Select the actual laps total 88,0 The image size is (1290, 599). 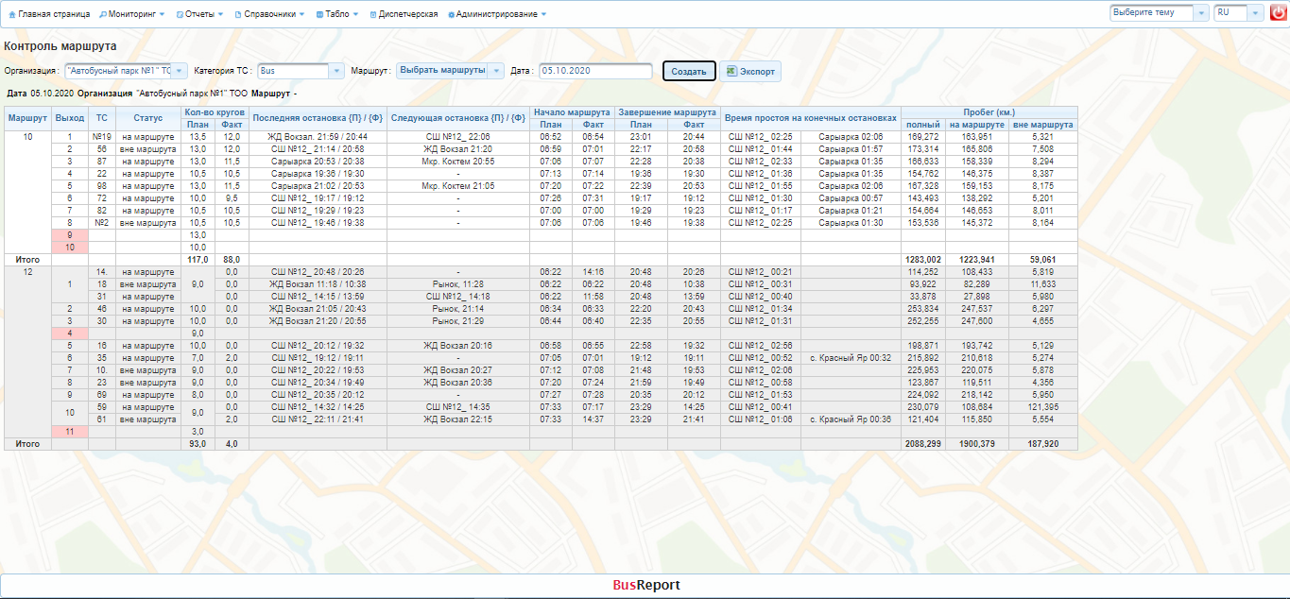coord(232,259)
